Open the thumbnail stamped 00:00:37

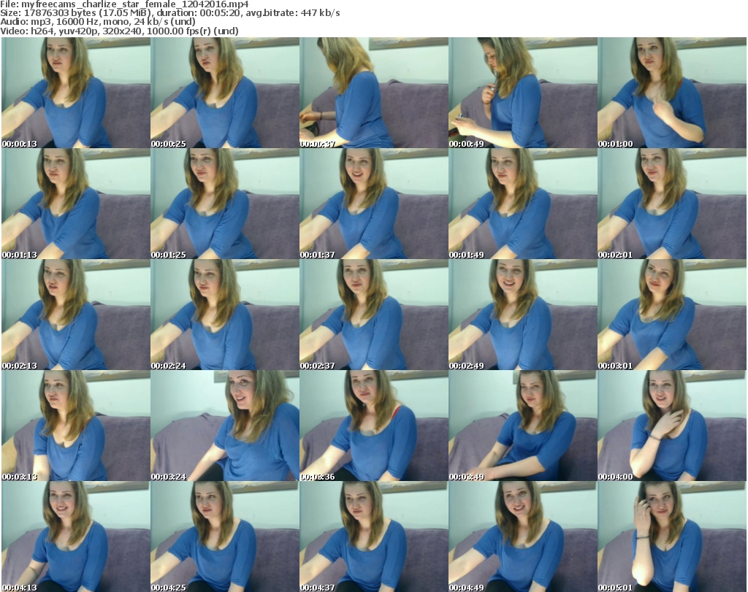[374, 93]
